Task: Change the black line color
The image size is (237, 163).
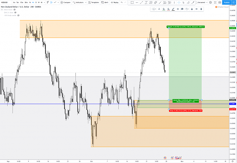Action: point(173,9)
